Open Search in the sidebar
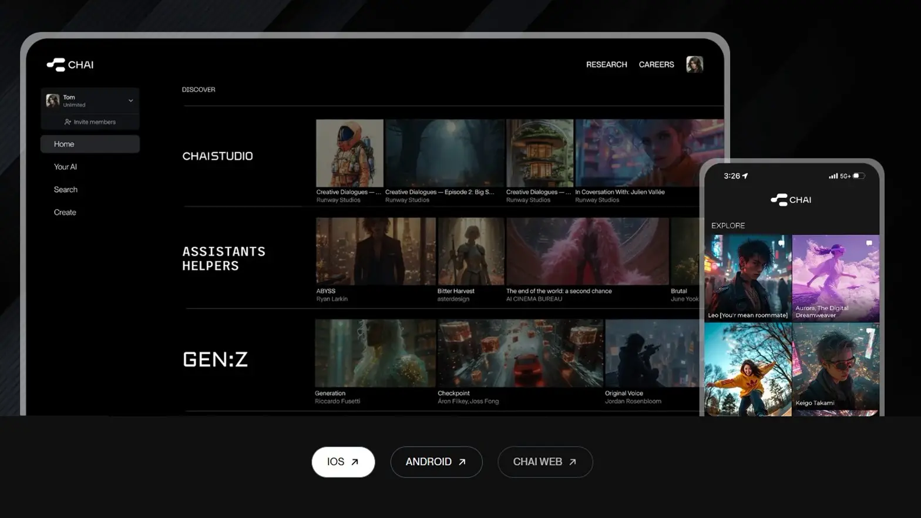The width and height of the screenshot is (921, 518). pyautogui.click(x=66, y=190)
